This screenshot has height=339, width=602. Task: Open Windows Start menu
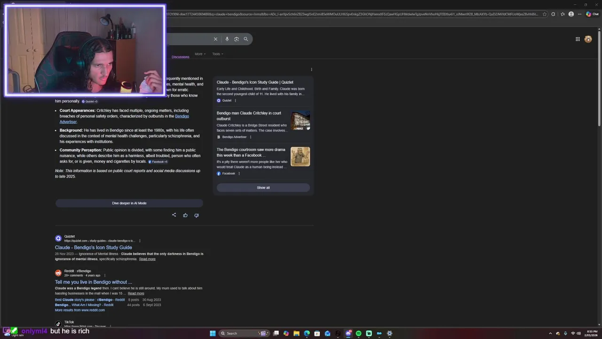pyautogui.click(x=213, y=333)
